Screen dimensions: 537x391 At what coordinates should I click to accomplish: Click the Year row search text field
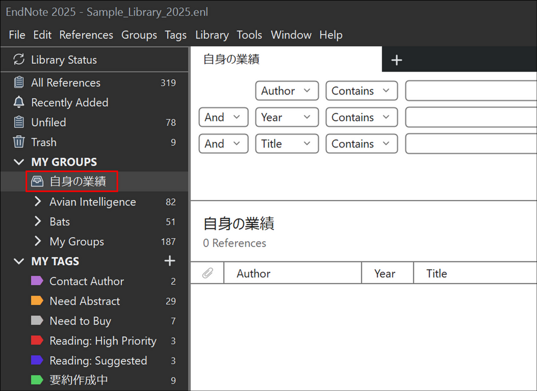(471, 117)
